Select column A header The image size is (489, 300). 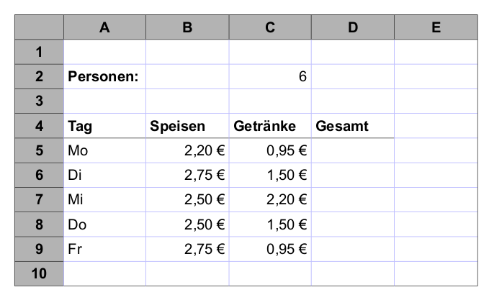pyautogui.click(x=104, y=27)
